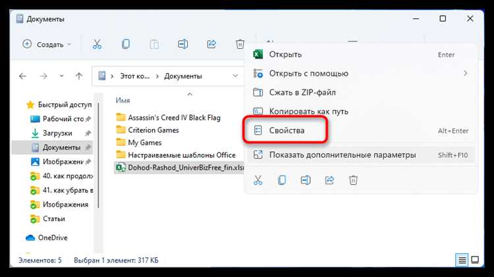Click Cut scissors in context menu bottom row
Screen dimensions: 494x277
click(x=258, y=180)
